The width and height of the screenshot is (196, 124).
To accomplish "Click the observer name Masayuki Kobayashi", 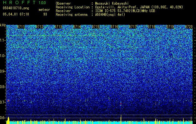I will (x=112, y=3).
